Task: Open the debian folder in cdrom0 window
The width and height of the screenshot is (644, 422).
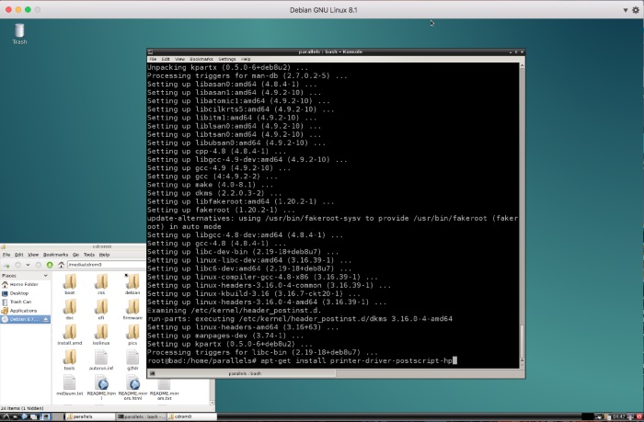Action: pyautogui.click(x=132, y=284)
